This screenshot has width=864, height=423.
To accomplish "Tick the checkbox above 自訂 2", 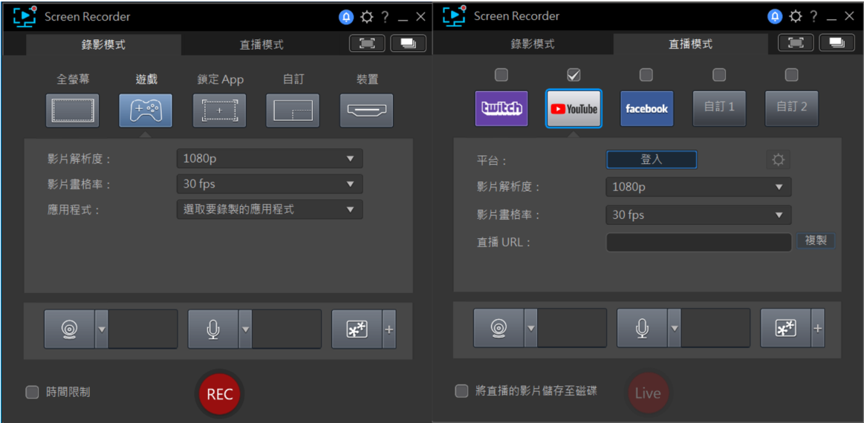I will 791,73.
